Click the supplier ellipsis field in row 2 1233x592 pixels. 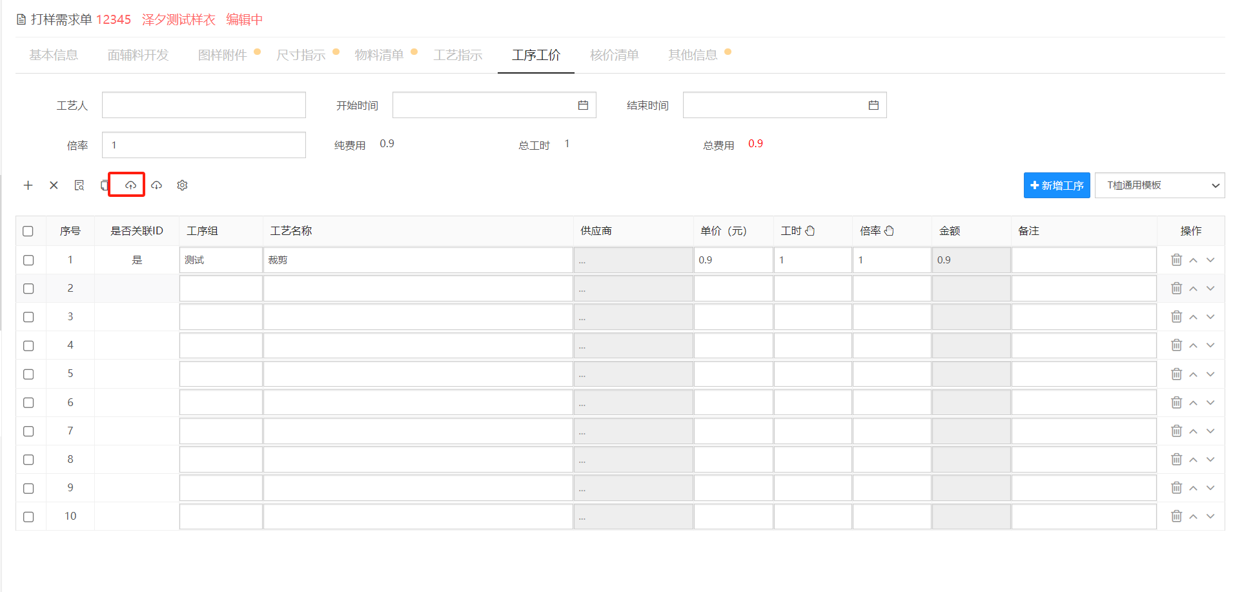(633, 289)
